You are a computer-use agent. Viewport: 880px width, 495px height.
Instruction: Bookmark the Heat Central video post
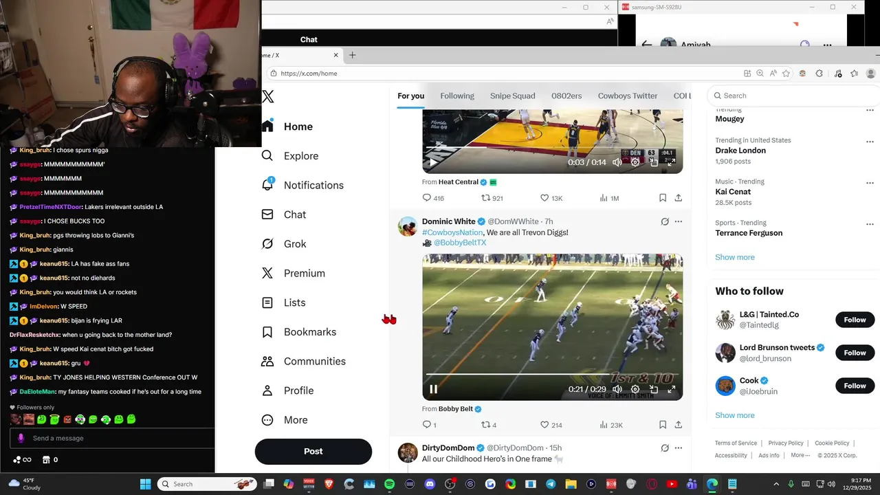click(x=663, y=198)
